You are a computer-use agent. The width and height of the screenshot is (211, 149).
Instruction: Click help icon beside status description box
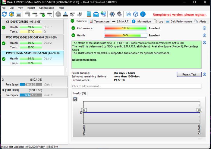[x=204, y=42]
